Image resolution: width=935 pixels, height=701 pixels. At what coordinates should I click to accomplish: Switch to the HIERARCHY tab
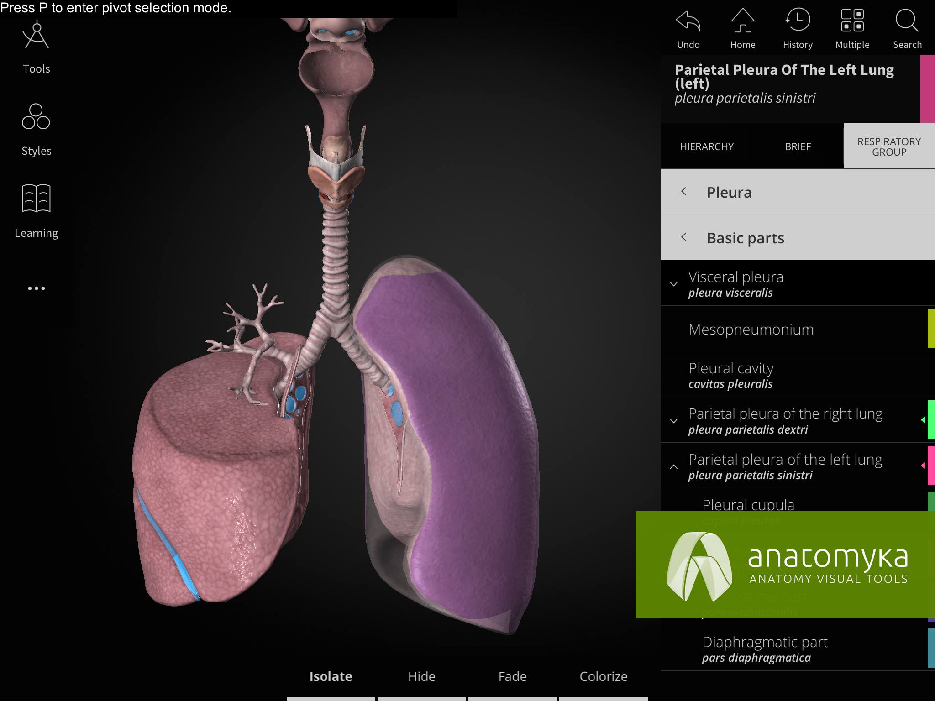click(706, 146)
